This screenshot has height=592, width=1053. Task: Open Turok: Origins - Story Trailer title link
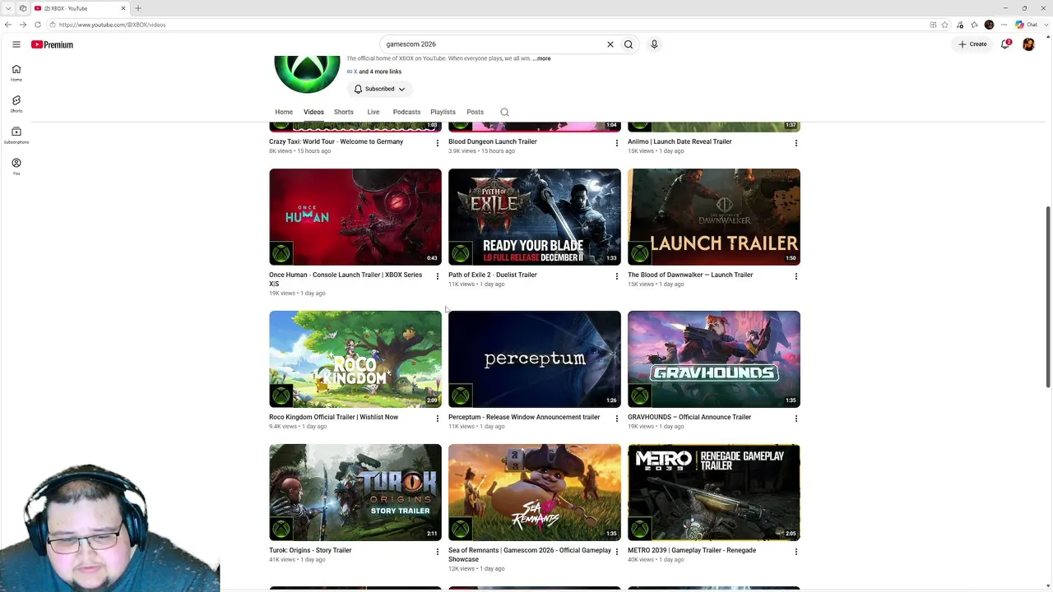pyautogui.click(x=310, y=550)
